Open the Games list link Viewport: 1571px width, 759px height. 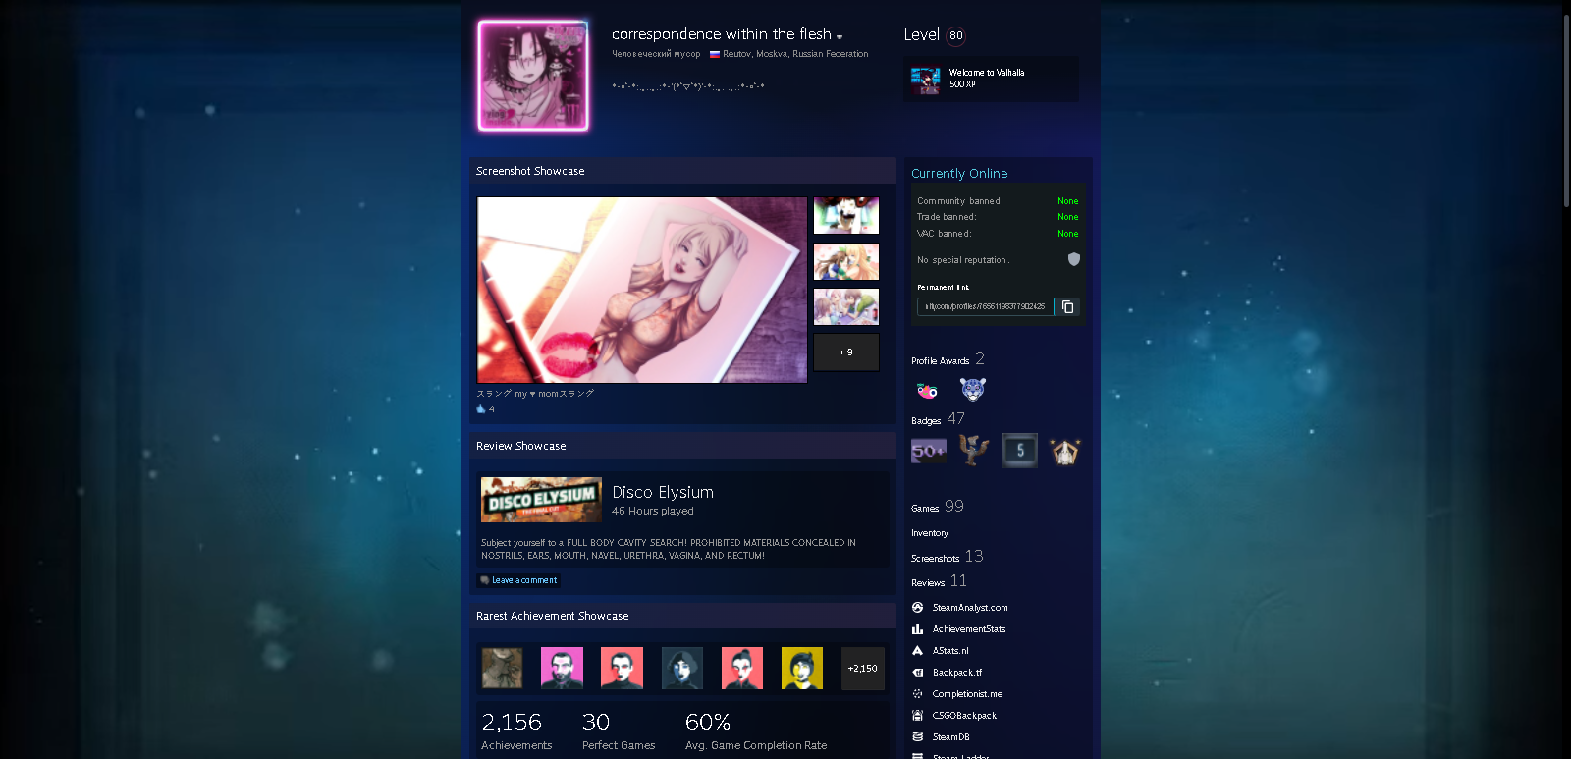click(x=925, y=509)
